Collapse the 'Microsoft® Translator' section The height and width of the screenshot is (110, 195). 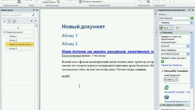pos(162,71)
